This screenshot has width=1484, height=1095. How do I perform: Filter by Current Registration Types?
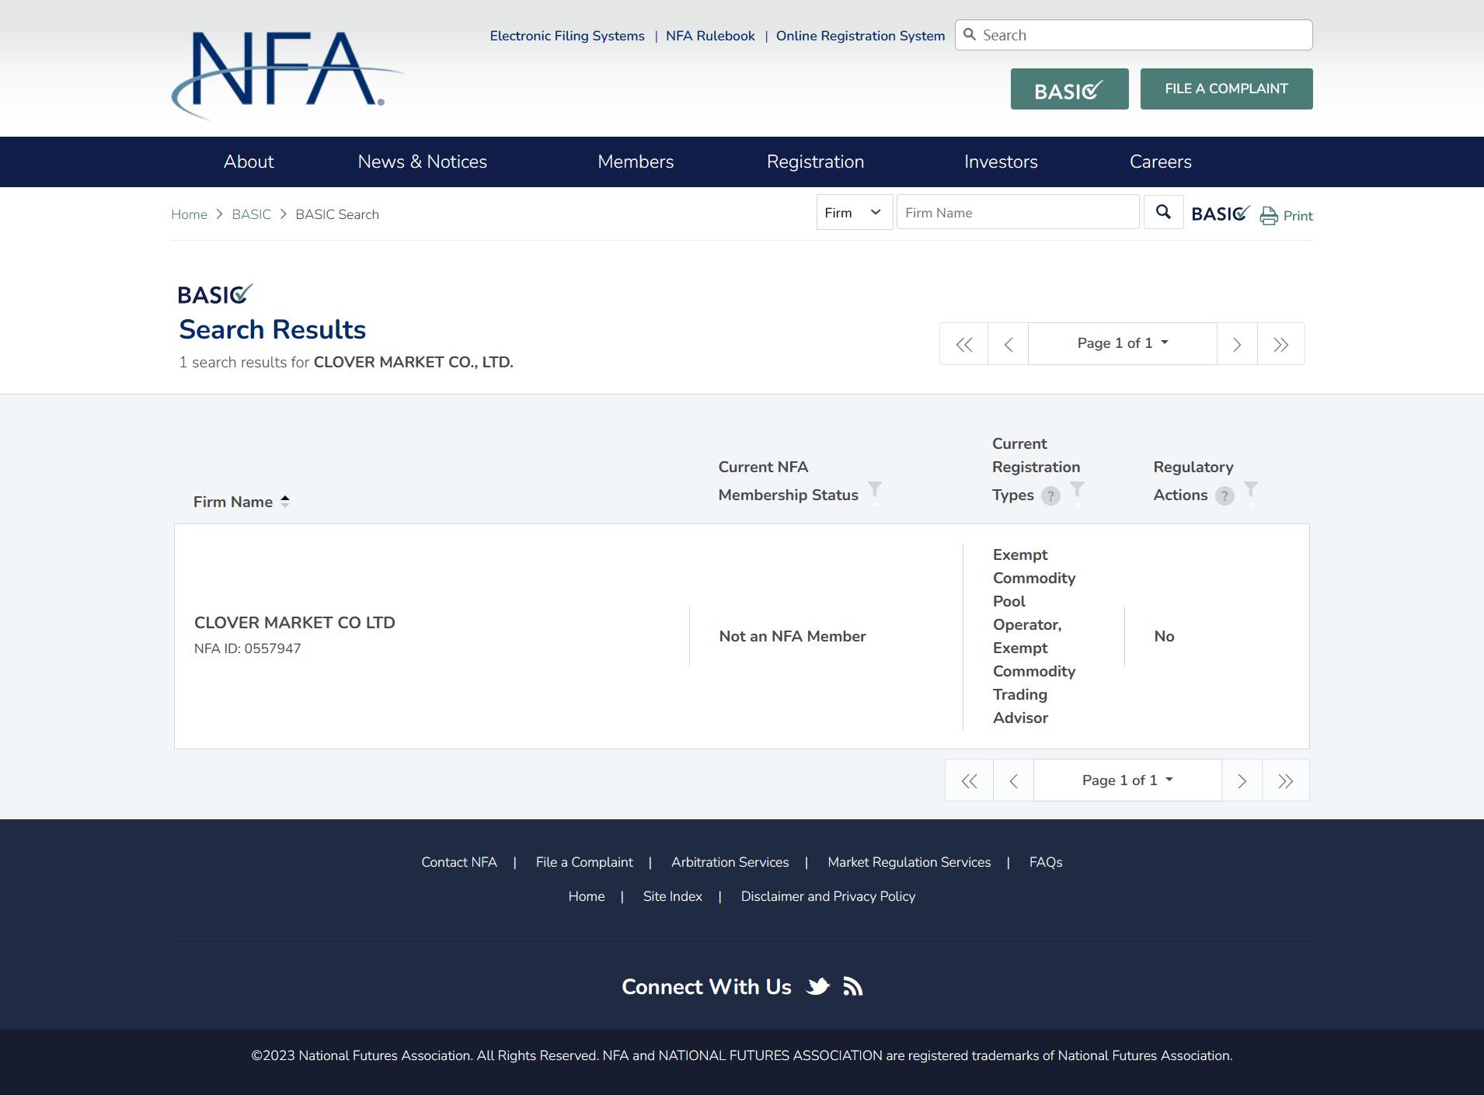[x=1078, y=489]
